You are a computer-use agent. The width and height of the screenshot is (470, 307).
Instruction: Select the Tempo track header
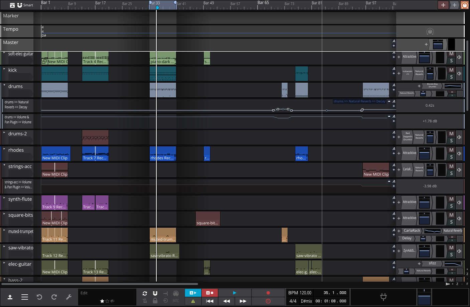tap(17, 31)
